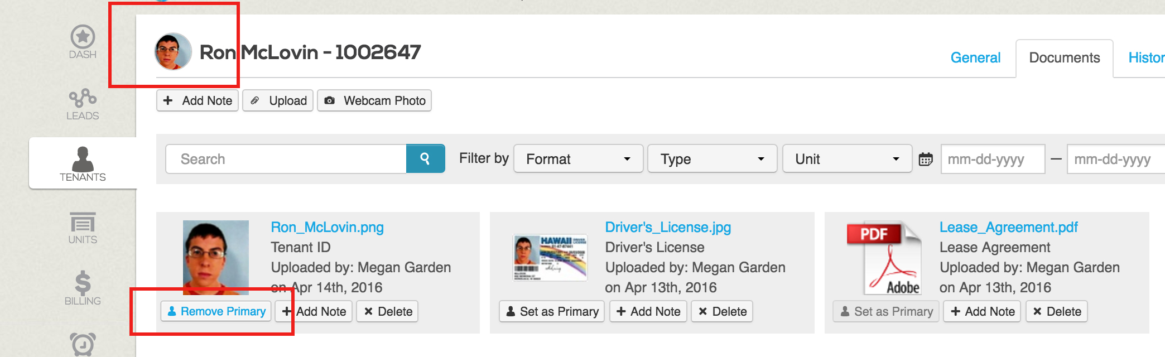The width and height of the screenshot is (1165, 357).
Task: Open the Ron_McLovin.png file link
Action: [x=327, y=227]
